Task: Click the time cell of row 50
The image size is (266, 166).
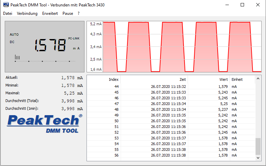Action: 168,121
